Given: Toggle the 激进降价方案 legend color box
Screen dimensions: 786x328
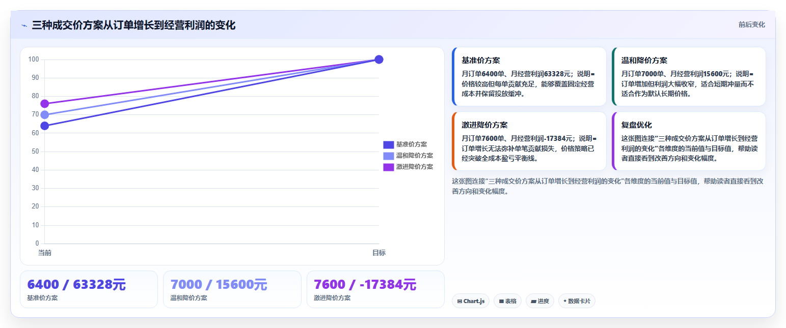Looking at the screenshot, I should 389,167.
